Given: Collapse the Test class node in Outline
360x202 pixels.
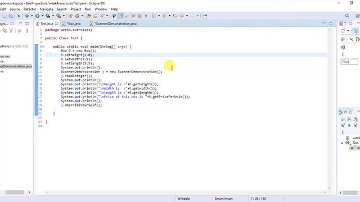Looking at the screenshot, I should coord(342,143).
